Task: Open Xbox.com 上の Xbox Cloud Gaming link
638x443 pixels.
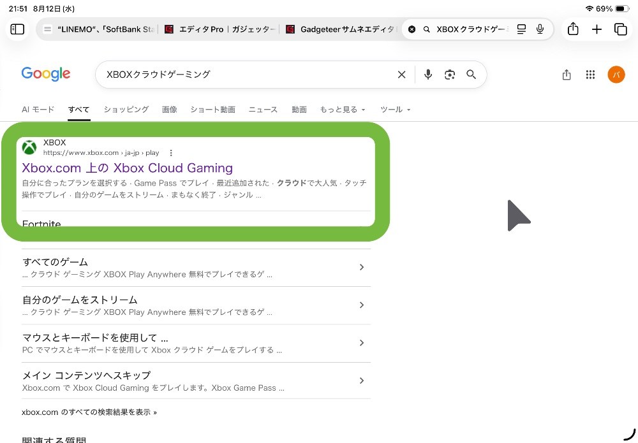Action: 128,168
